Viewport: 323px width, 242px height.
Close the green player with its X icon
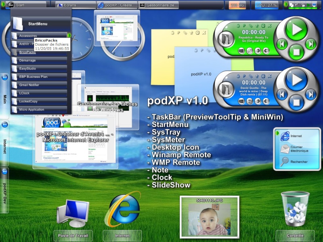pyautogui.click(x=269, y=26)
